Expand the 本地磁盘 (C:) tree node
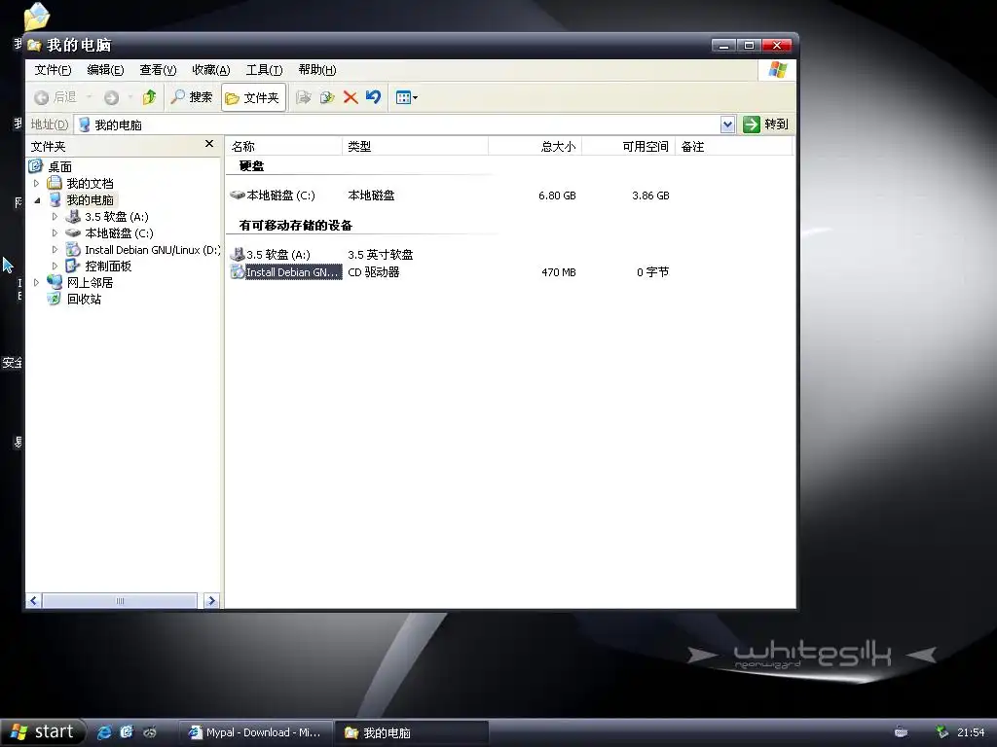 coord(55,233)
